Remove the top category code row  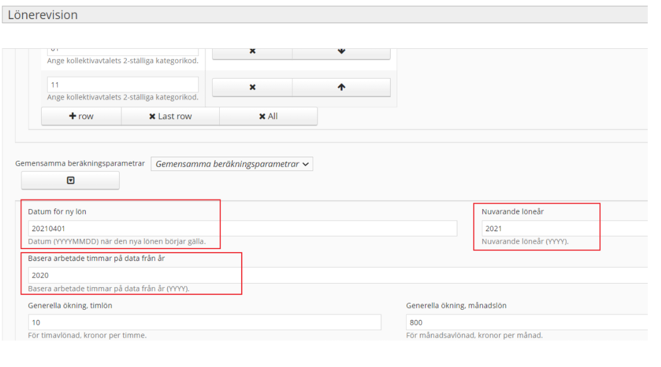[x=252, y=52]
